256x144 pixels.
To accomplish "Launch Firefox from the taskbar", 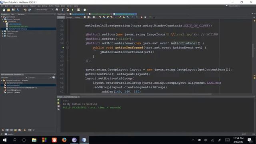I will 64,140.
